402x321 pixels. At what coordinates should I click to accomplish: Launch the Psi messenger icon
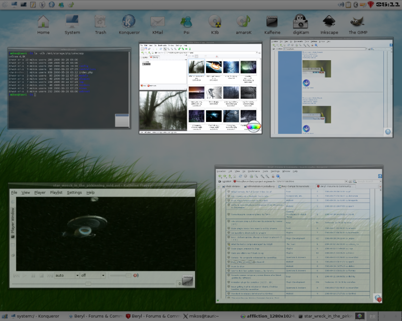(186, 25)
